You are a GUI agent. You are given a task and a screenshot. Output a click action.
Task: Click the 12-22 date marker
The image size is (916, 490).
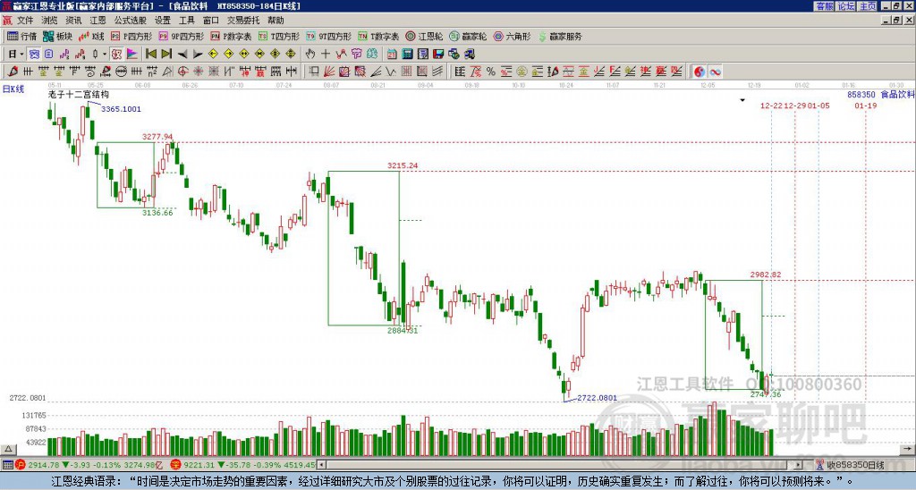(x=772, y=106)
